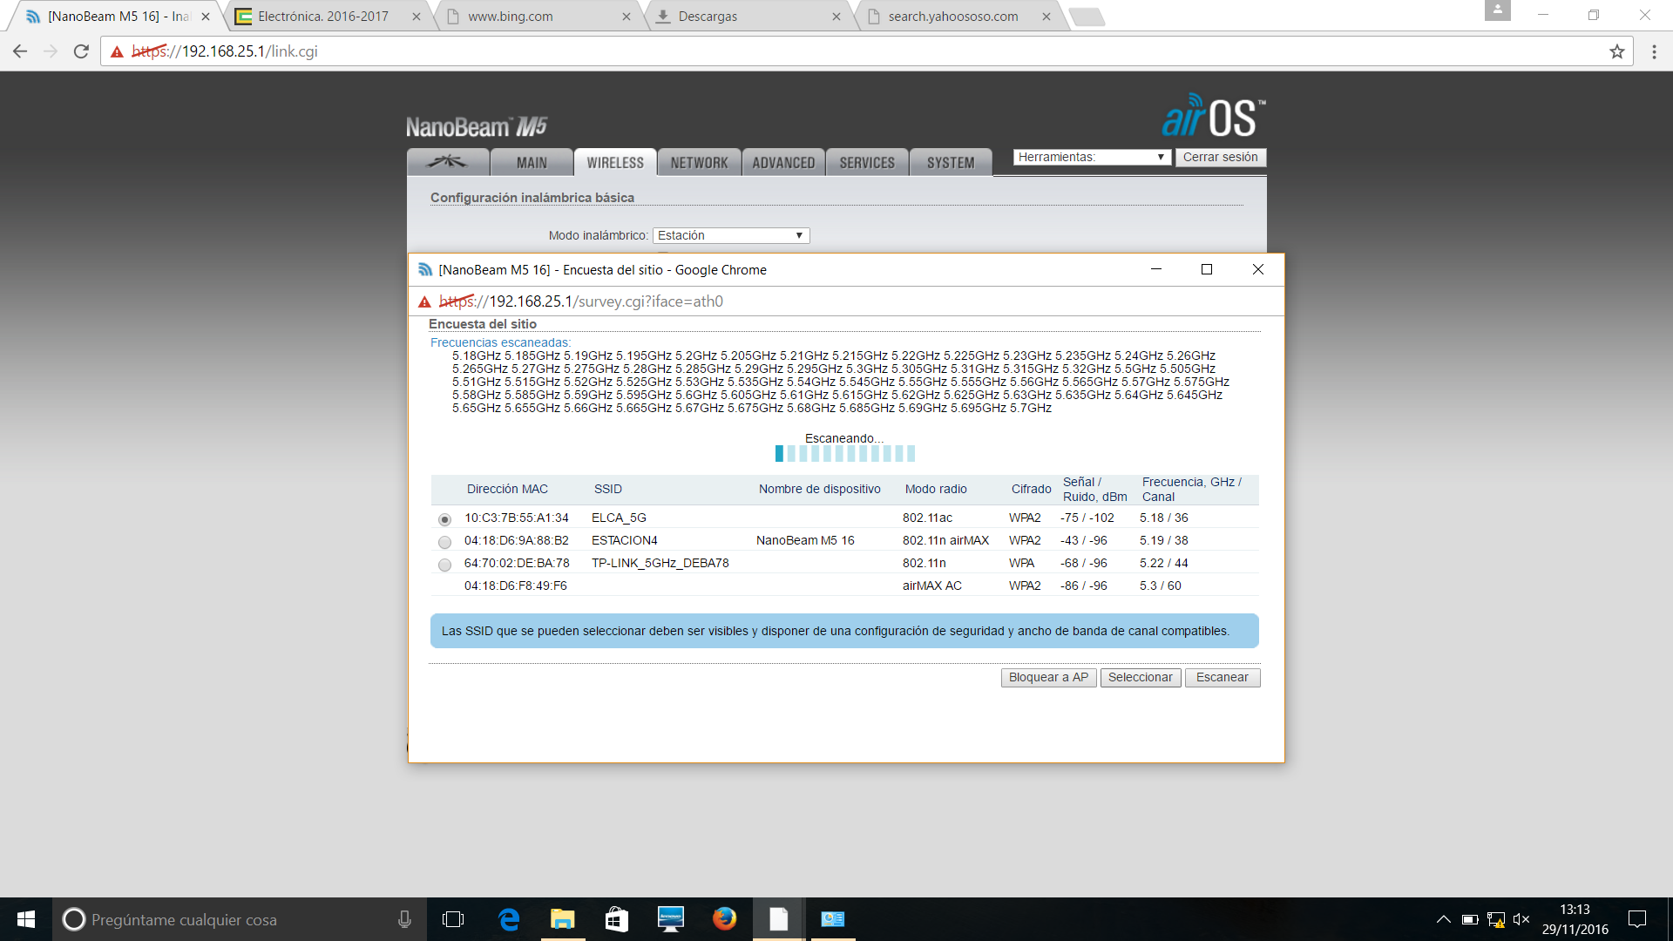
Task: Click the main window address bar URL
Action: [x=225, y=51]
